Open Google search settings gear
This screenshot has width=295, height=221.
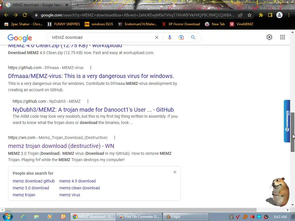(269, 37)
